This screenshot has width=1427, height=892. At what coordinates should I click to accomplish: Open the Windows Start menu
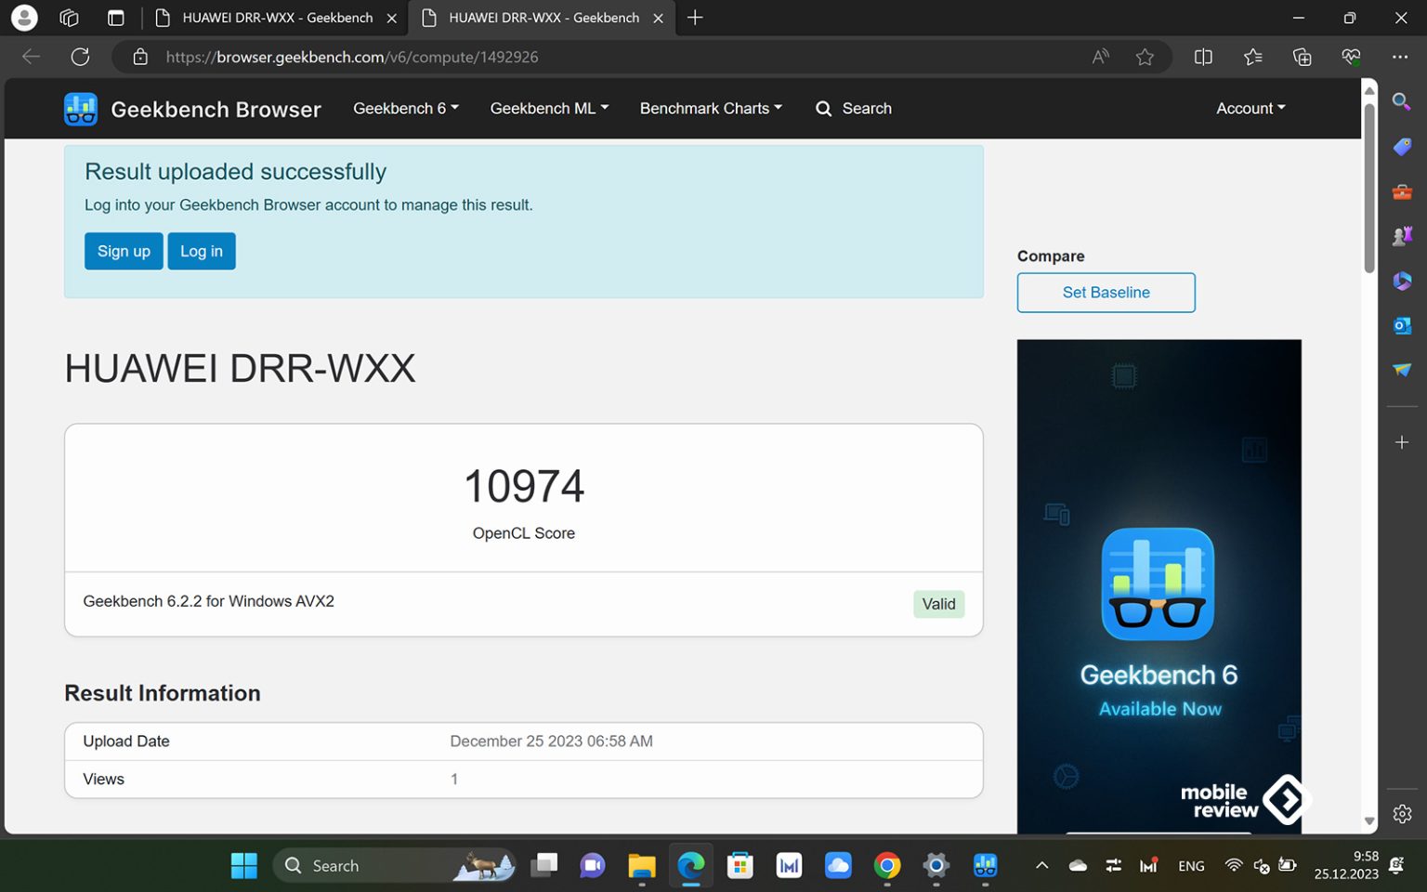pyautogui.click(x=244, y=866)
